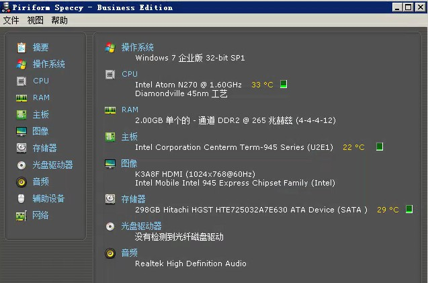
Task: Click the green temperature indicator next to 33 °C
Action: pos(284,84)
